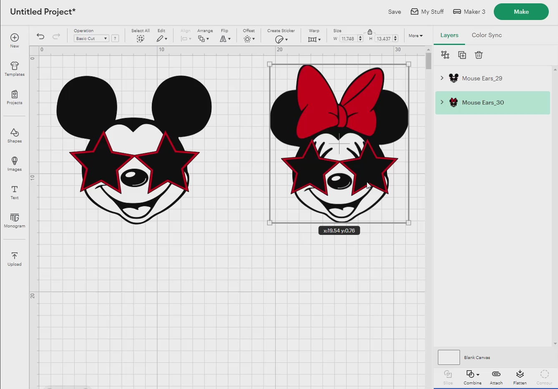Image resolution: width=558 pixels, height=389 pixels.
Task: Click the Minnie design on canvas
Action: [339, 144]
